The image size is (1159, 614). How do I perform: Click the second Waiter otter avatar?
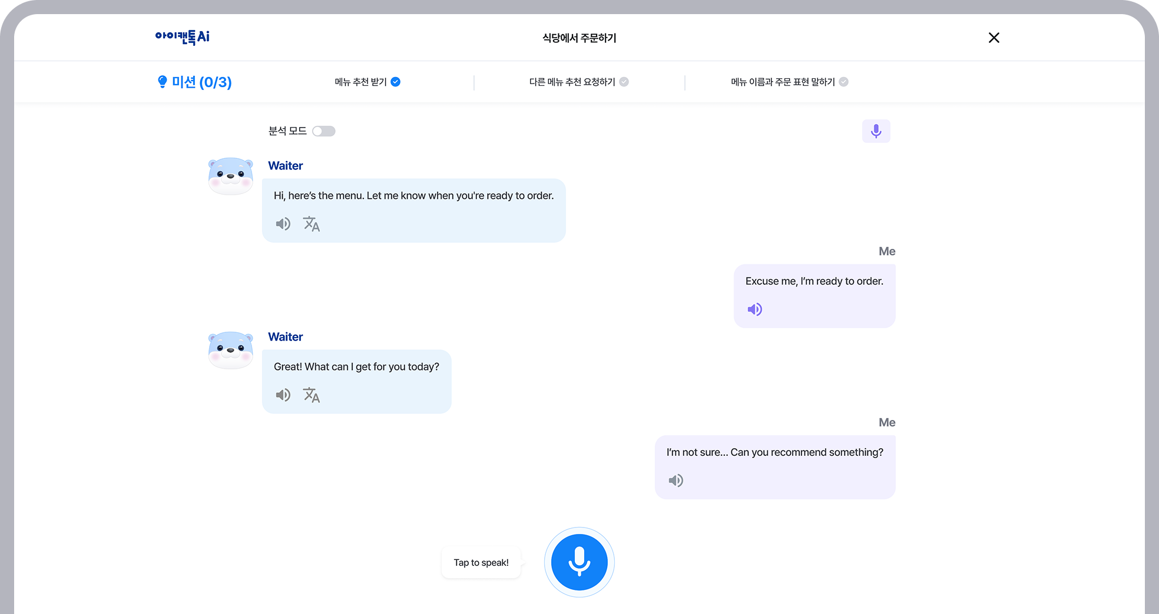(x=231, y=349)
